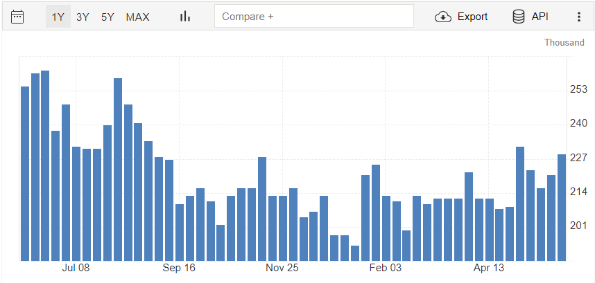
Task: Click the database stack icon
Action: coord(519,17)
